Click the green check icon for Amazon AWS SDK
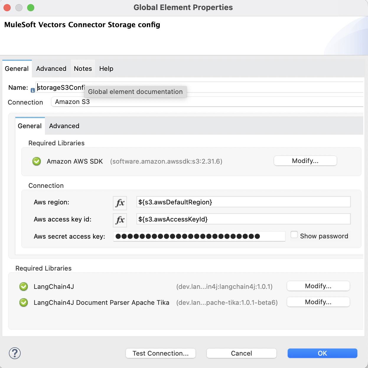Screen dimensions: 368x368 point(37,161)
